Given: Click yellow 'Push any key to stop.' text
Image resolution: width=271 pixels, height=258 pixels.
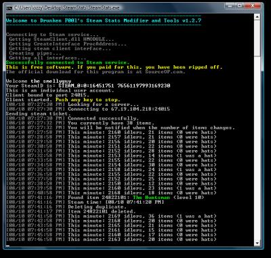Looking at the screenshot, I should click(88, 100).
